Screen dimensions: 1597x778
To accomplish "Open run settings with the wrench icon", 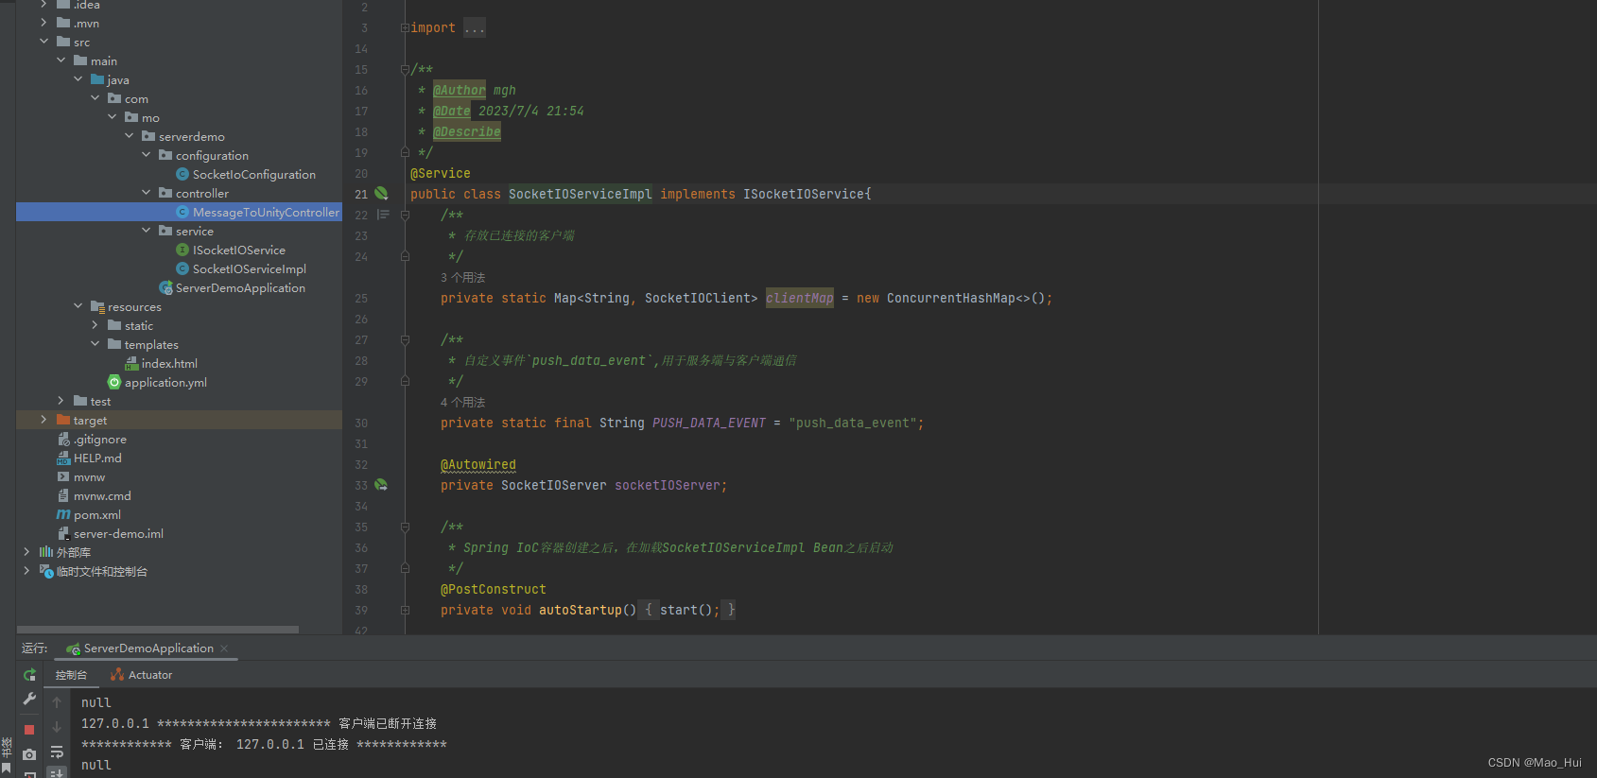I will point(29,700).
